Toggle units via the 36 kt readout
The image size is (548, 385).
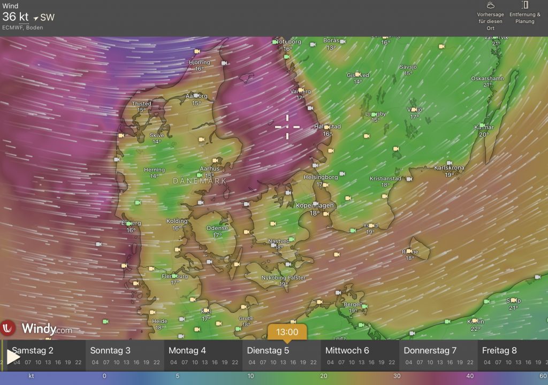click(x=16, y=17)
